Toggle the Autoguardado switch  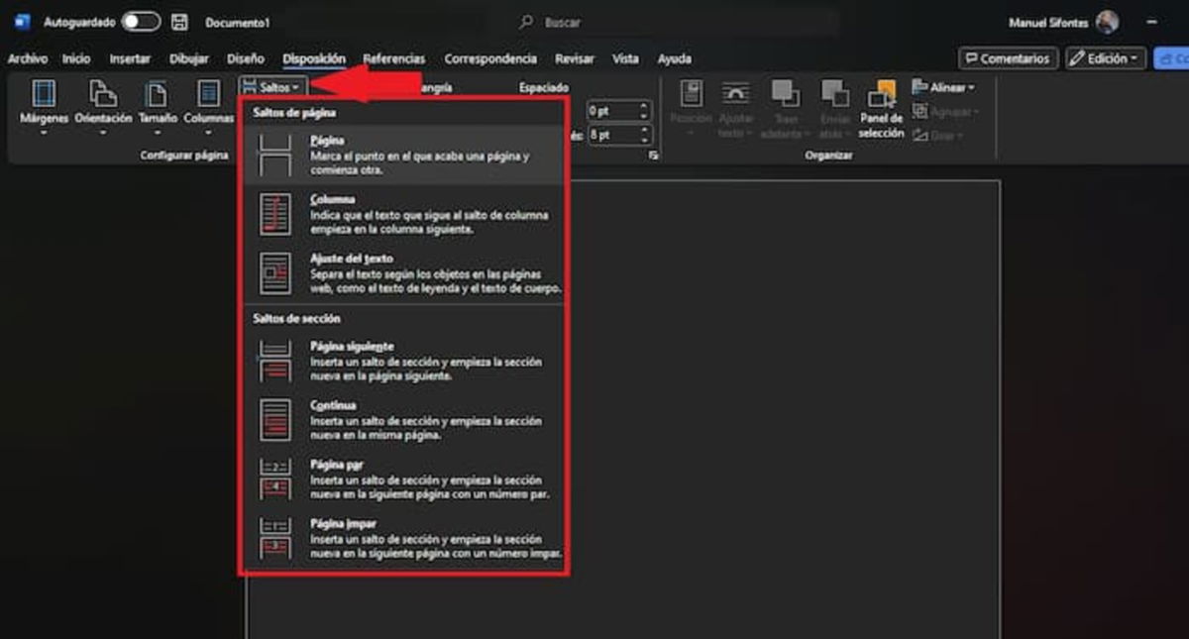pyautogui.click(x=141, y=22)
